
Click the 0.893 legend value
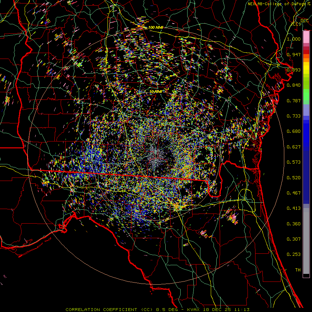point(294,70)
